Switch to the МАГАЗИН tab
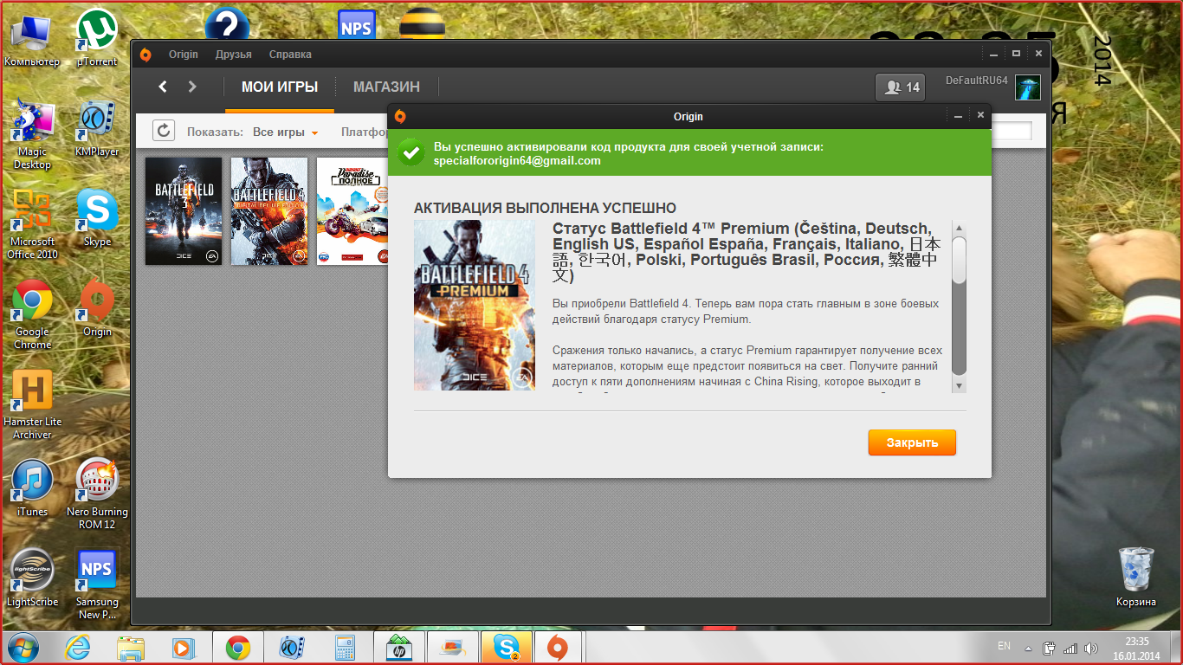Image resolution: width=1183 pixels, height=665 pixels. pyautogui.click(x=386, y=87)
